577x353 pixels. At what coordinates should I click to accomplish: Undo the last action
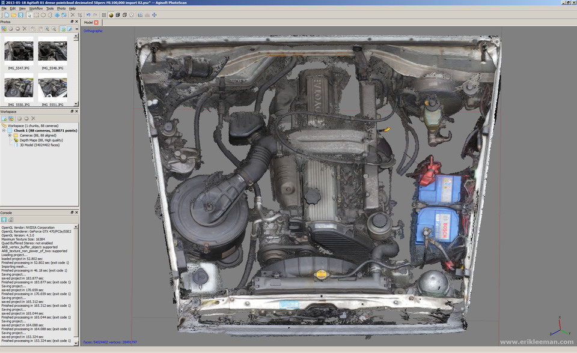coord(87,15)
